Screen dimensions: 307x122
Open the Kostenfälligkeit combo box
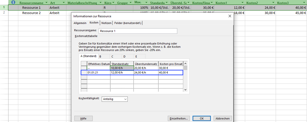115,99
